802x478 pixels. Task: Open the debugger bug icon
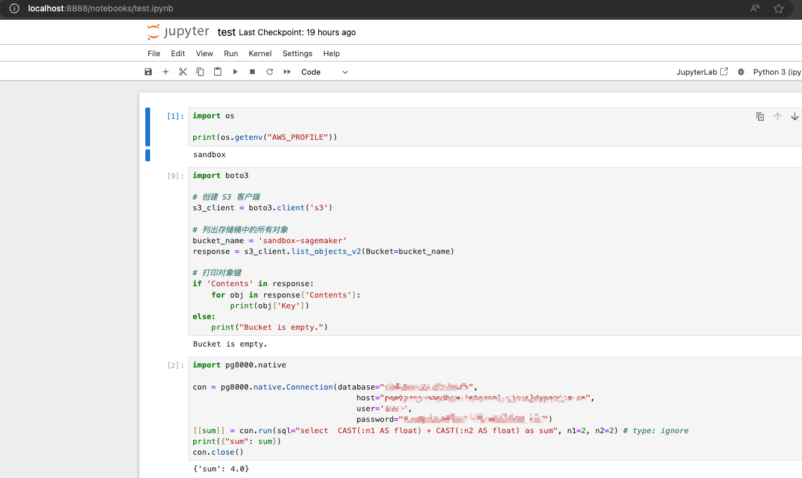(x=741, y=72)
